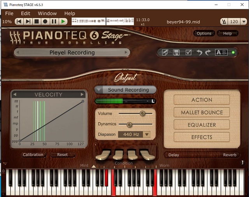Toggle the Reverb effect
This screenshot has width=249, height=197.
(x=230, y=155)
